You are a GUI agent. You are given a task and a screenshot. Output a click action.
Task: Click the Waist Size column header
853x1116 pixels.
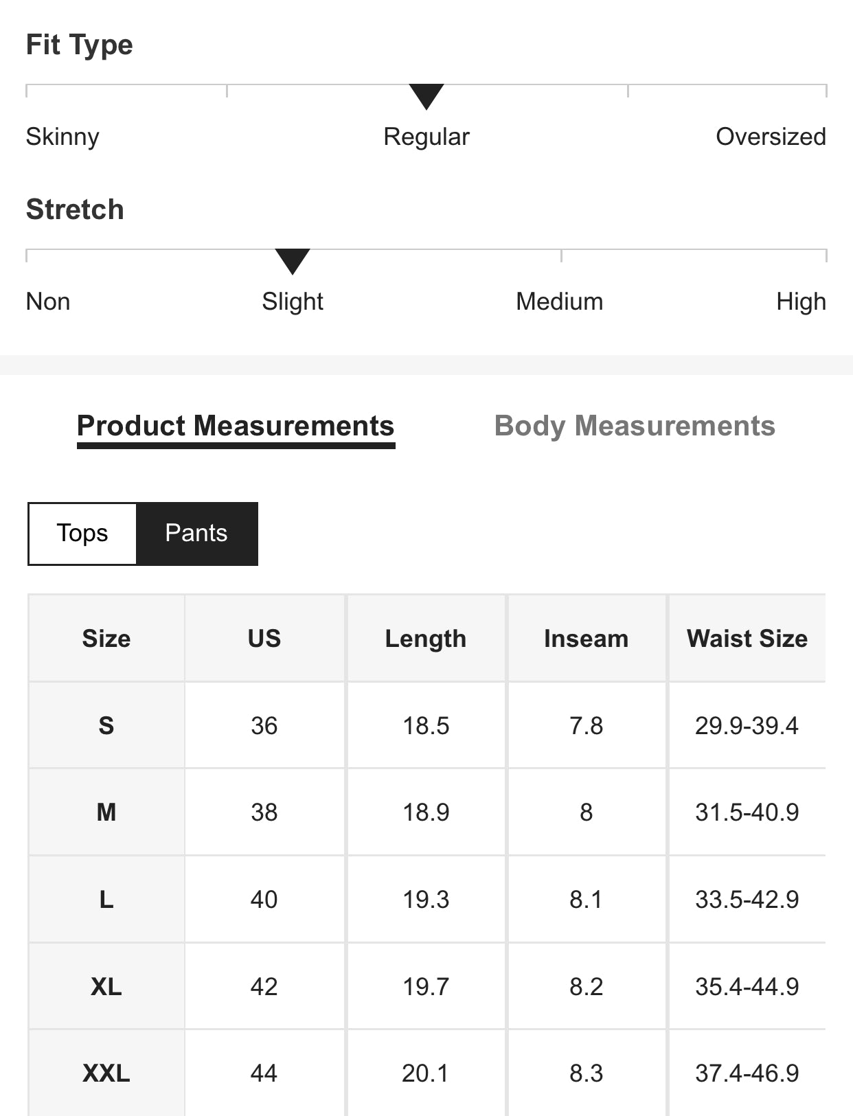point(747,639)
